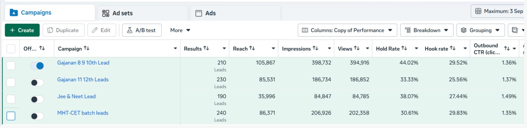Sort by Views arrows

[x=357, y=48]
